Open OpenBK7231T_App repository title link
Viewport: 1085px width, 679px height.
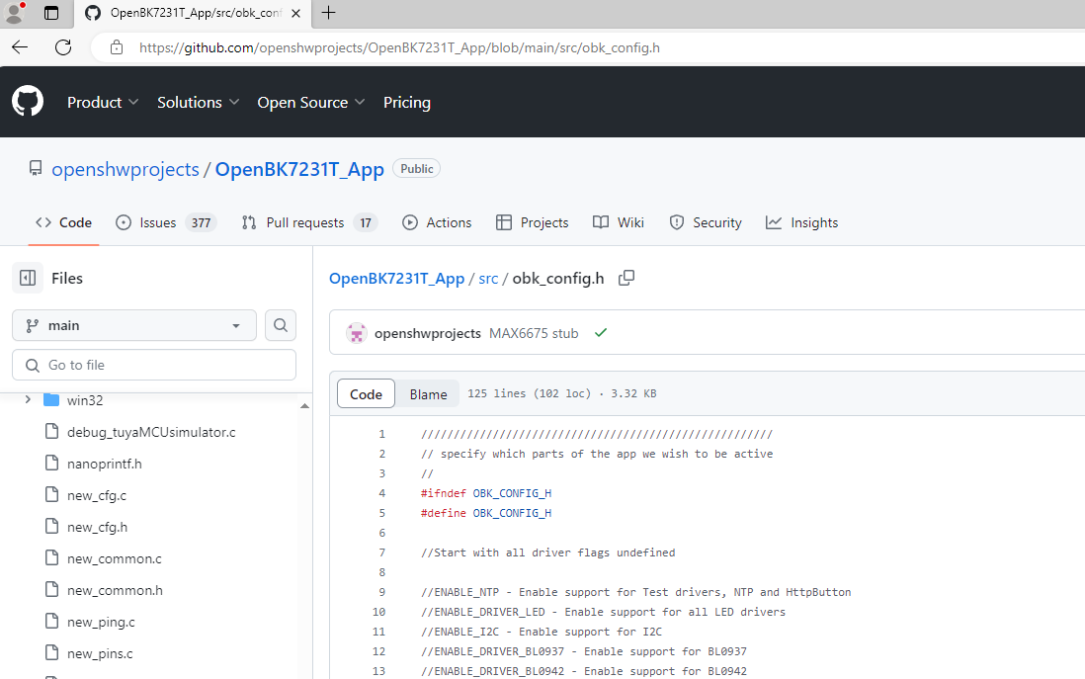click(x=299, y=170)
